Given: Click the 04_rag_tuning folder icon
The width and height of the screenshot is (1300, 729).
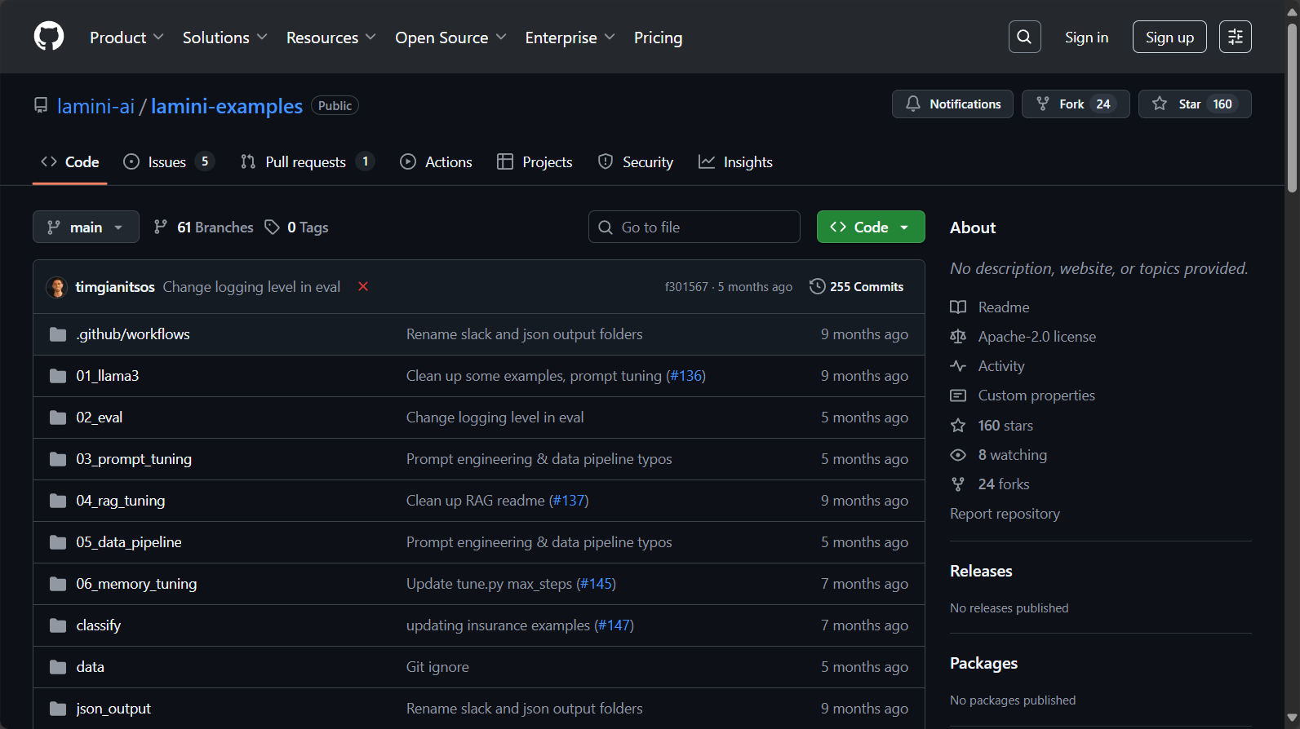Looking at the screenshot, I should (x=58, y=501).
